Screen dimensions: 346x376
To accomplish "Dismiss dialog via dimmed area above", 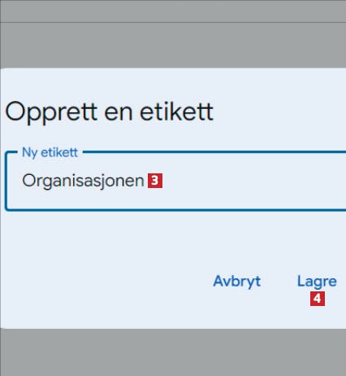I will (x=173, y=45).
